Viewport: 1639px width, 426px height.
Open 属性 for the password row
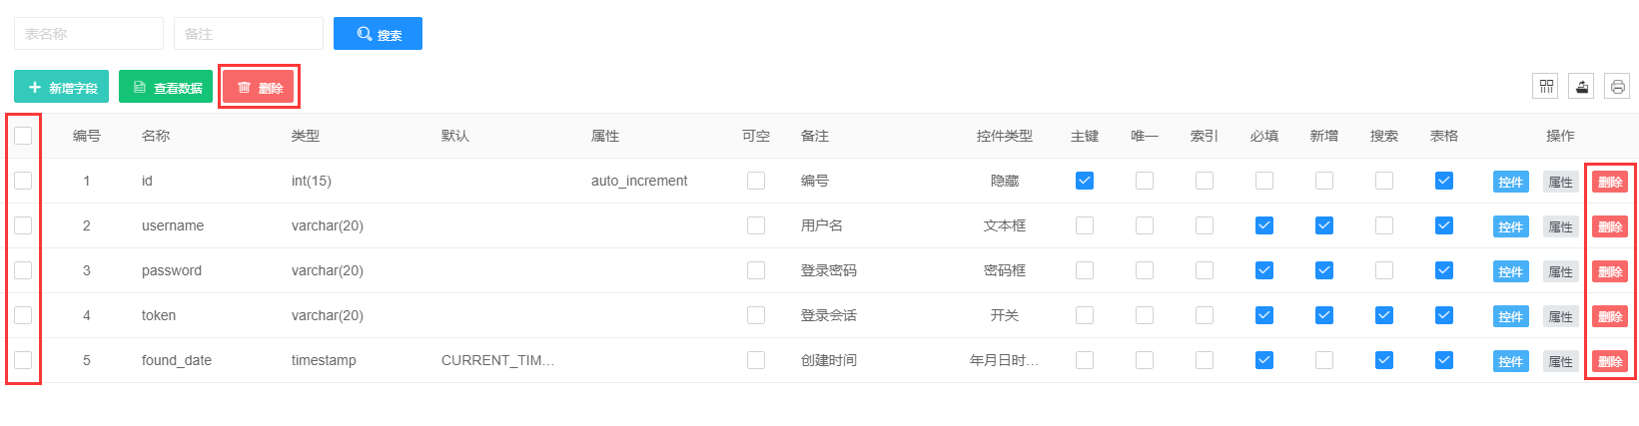click(1560, 271)
